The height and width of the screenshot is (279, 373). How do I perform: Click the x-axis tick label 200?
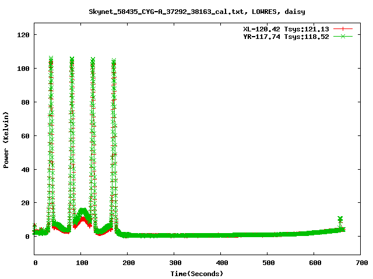tap(128, 263)
